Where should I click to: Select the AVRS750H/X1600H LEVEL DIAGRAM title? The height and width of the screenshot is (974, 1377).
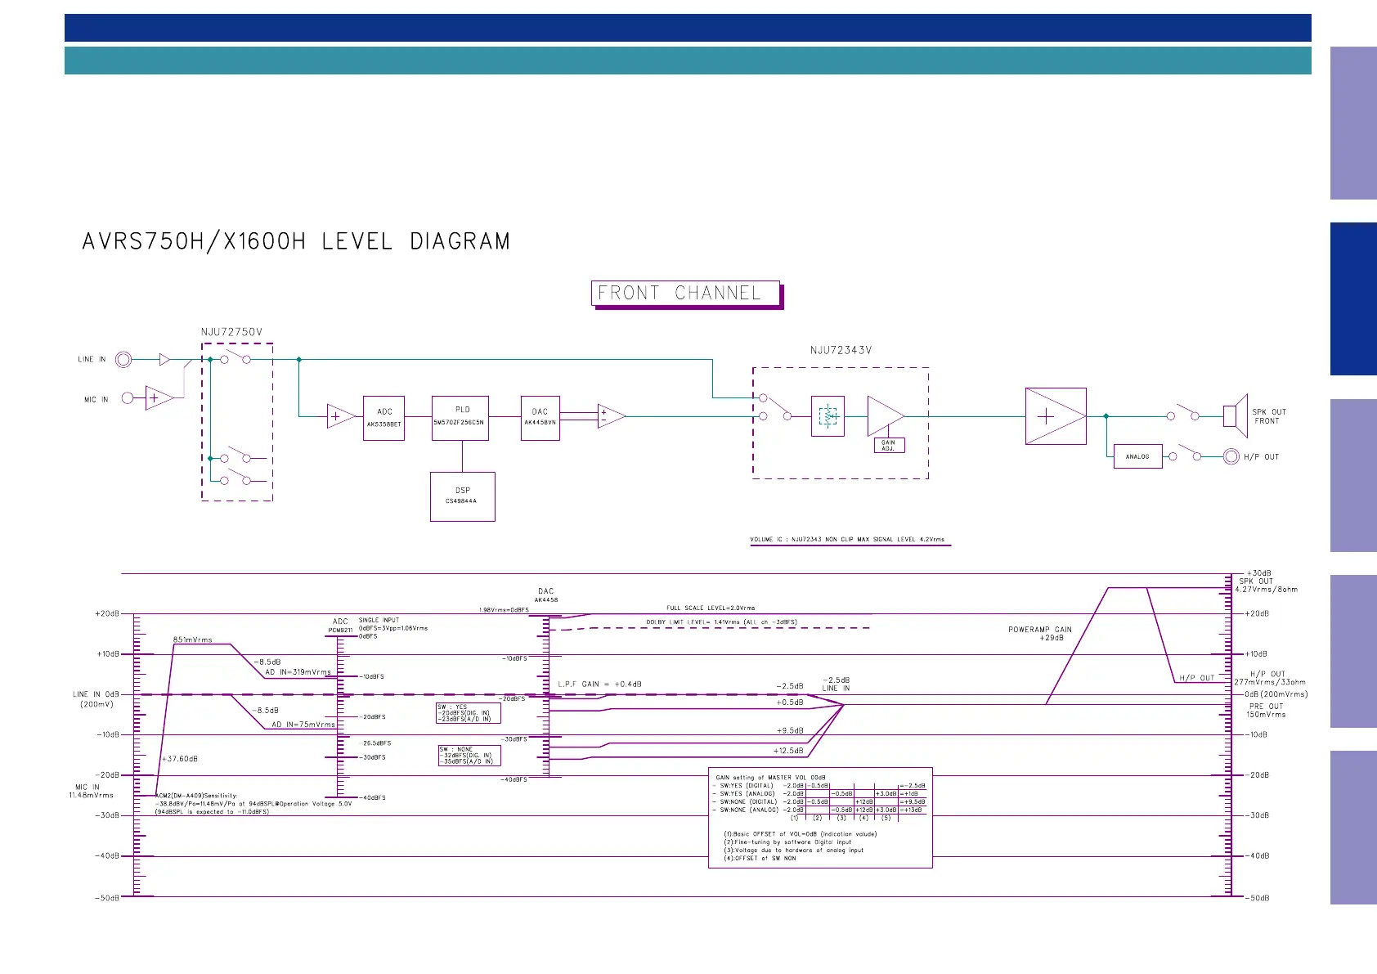point(296,241)
